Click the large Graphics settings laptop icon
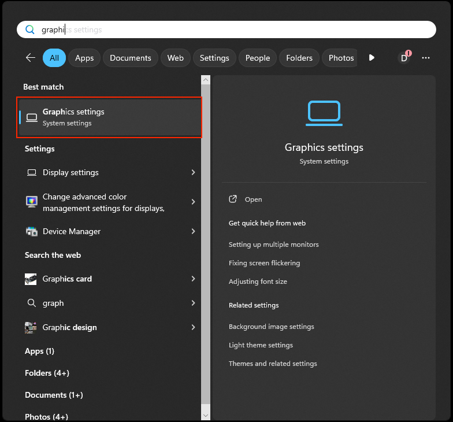 [x=324, y=113]
